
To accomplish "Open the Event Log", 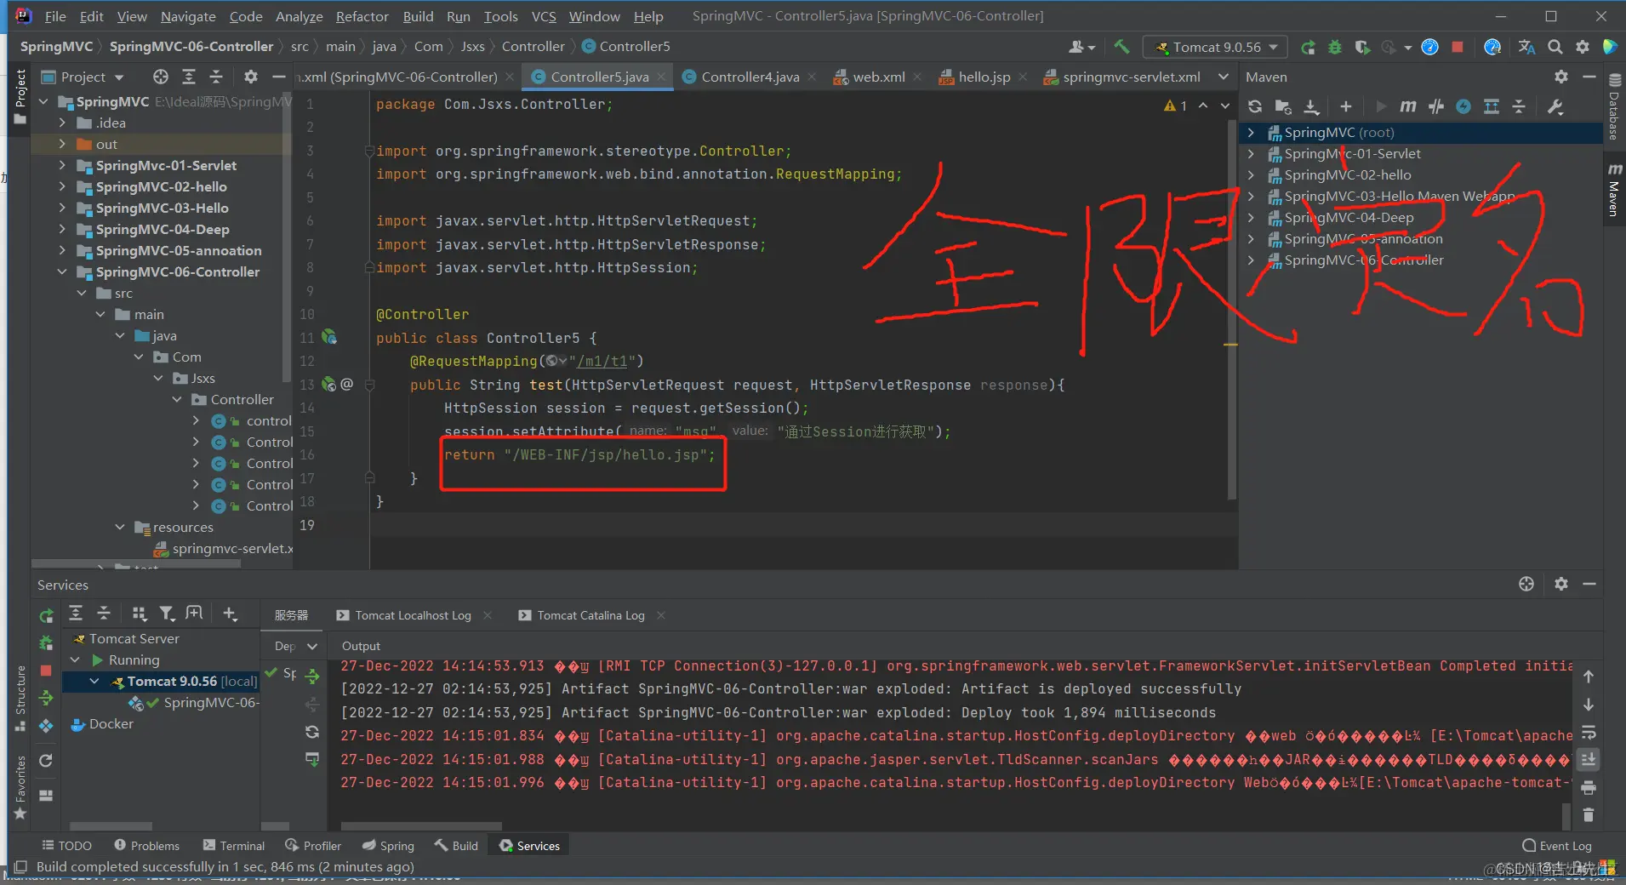I will 1557,846.
